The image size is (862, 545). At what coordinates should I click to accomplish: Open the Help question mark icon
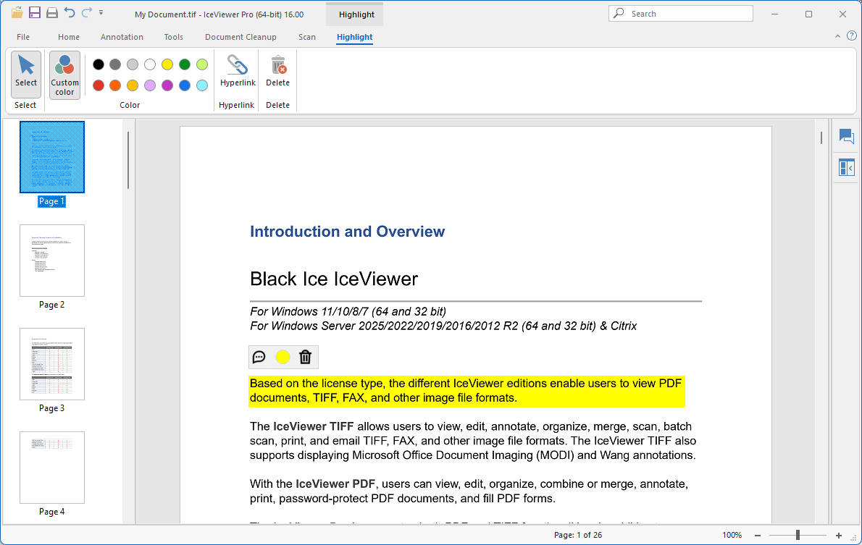pos(852,35)
